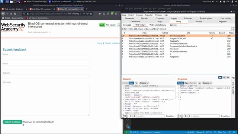
Task: Switch to Intercept sub-tab
Action: [127, 25]
